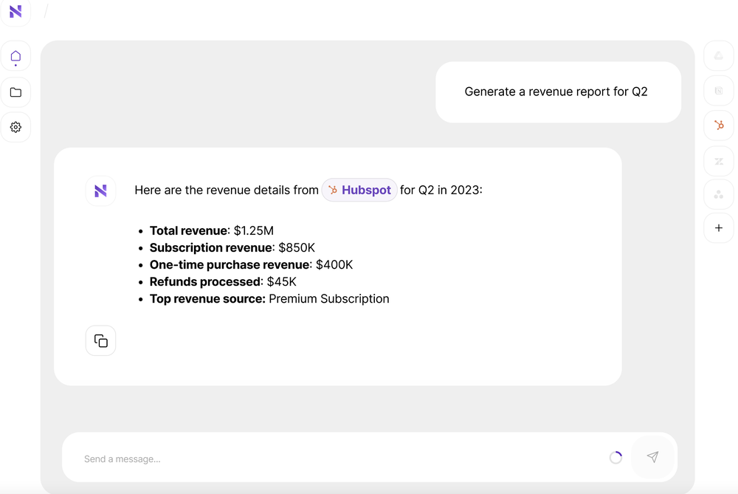Image resolution: width=738 pixels, height=494 pixels.
Task: Select the Notion integration icon
Action: tap(718, 91)
